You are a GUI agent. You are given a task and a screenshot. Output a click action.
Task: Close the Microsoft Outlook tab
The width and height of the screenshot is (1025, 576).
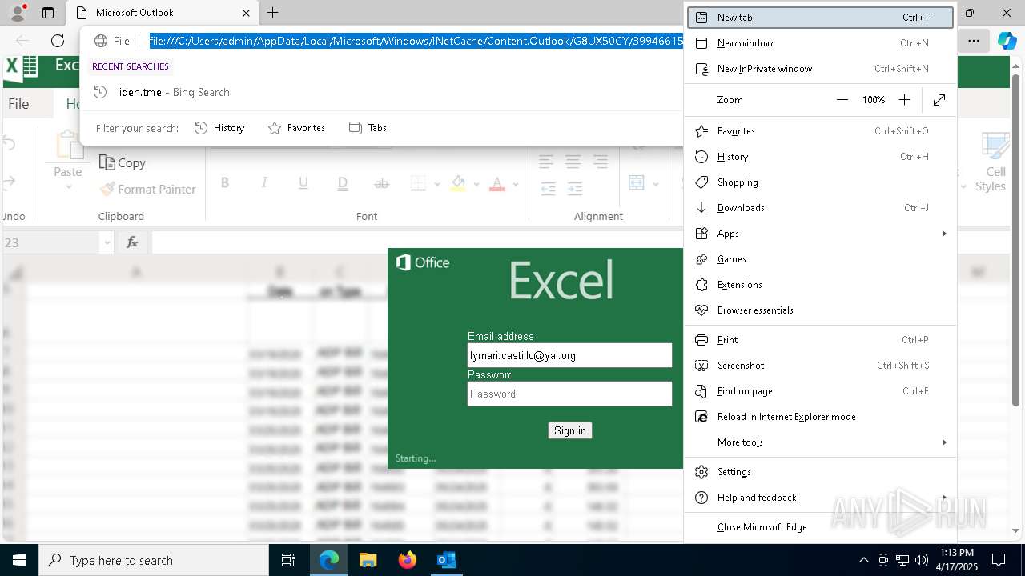(x=247, y=13)
